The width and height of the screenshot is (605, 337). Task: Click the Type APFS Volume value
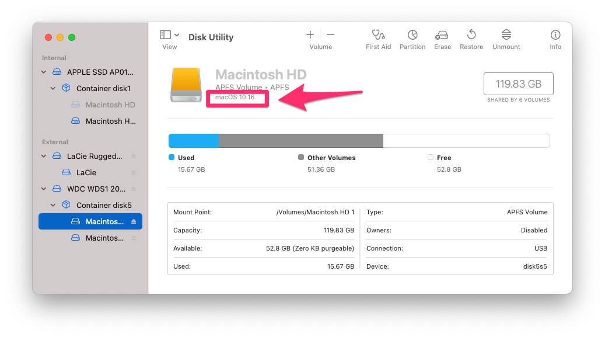click(527, 212)
